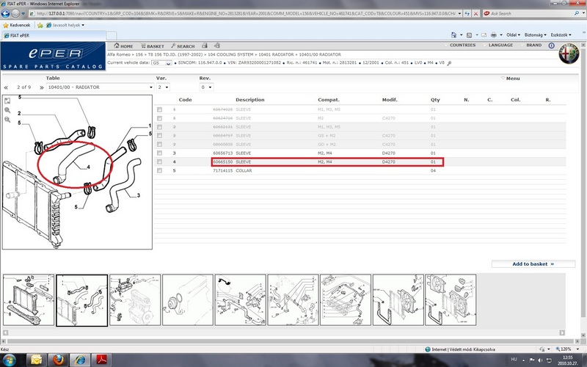
Task: Select the last cooling fan thumbnail
Action: pos(451,300)
